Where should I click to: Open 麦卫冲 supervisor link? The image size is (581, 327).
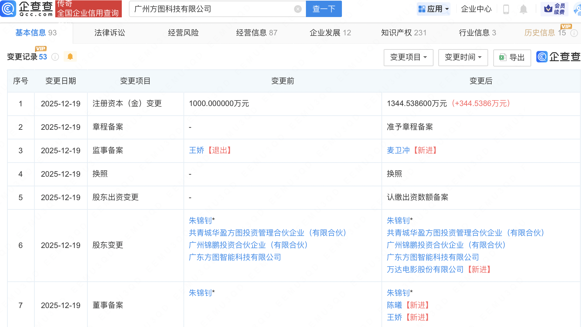pos(398,150)
